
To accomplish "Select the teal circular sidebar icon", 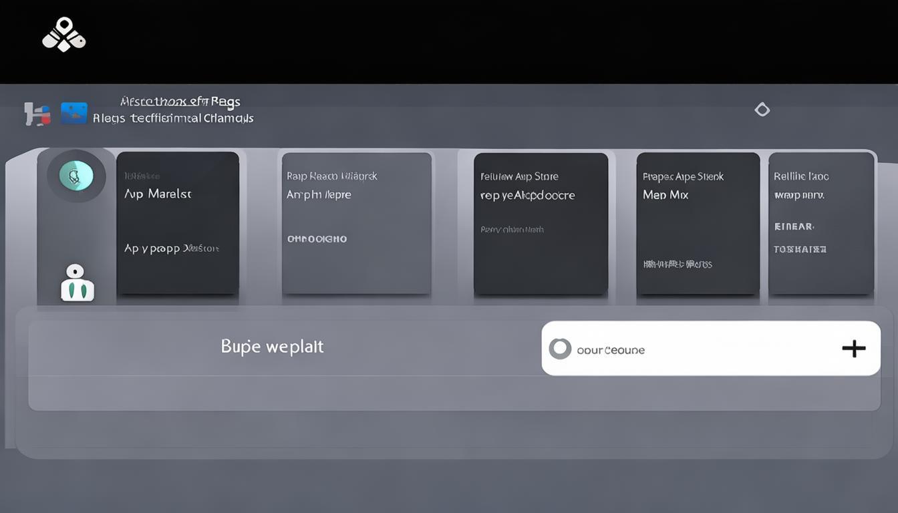I will [x=76, y=176].
